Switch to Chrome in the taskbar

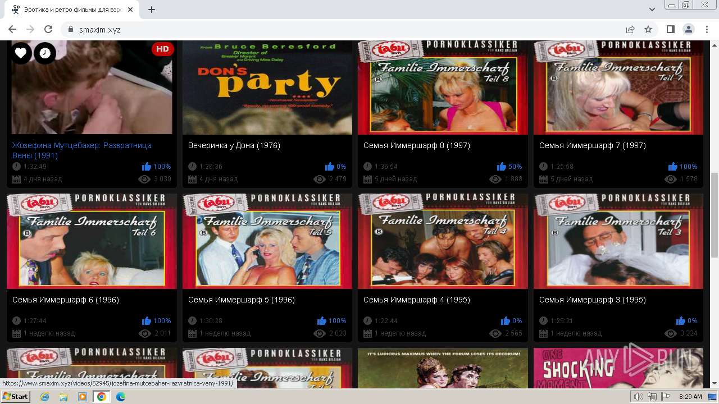pyautogui.click(x=102, y=397)
